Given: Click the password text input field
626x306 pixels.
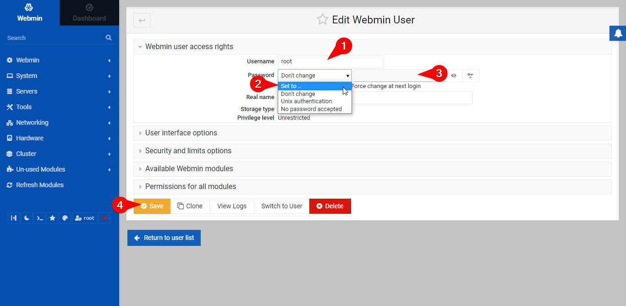Looking at the screenshot, I should pyautogui.click(x=400, y=76).
